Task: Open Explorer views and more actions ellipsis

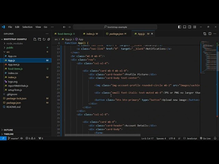Action: 47,34
